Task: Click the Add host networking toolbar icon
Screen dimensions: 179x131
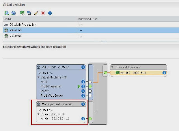Action: [7, 13]
